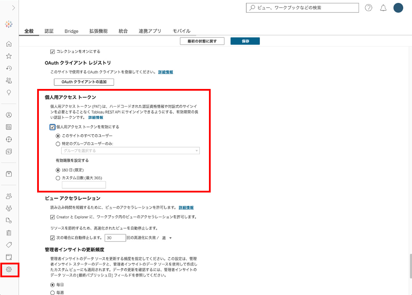
Task: Switch to the 認証 tab
Action: click(x=49, y=31)
